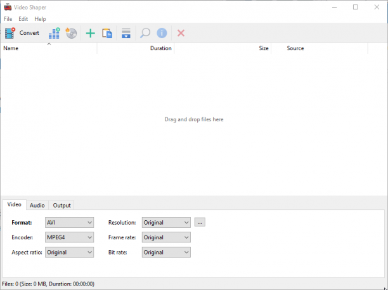Click the ellipsis button beside Resolution
Image resolution: width=388 pixels, height=290 pixels.
[200, 222]
